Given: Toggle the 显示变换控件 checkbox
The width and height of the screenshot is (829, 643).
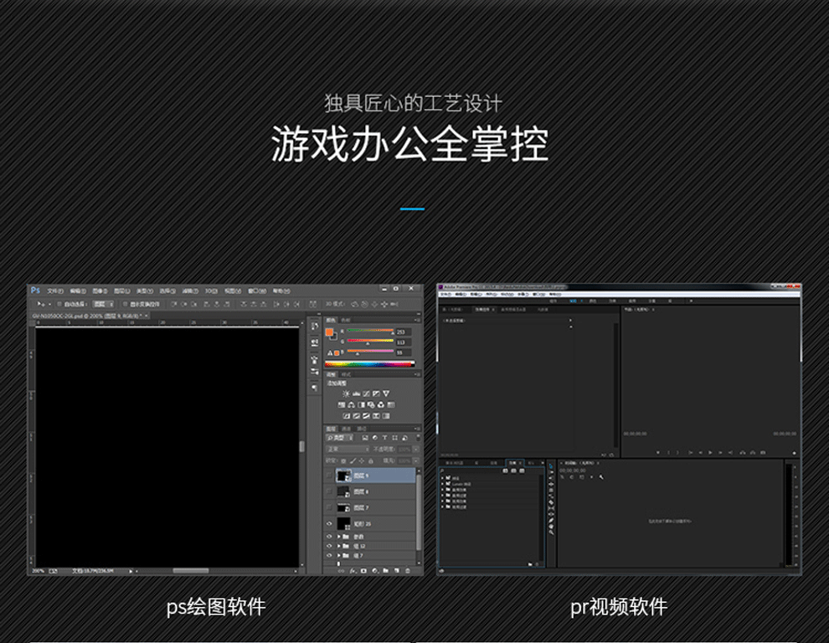Looking at the screenshot, I should (x=126, y=304).
